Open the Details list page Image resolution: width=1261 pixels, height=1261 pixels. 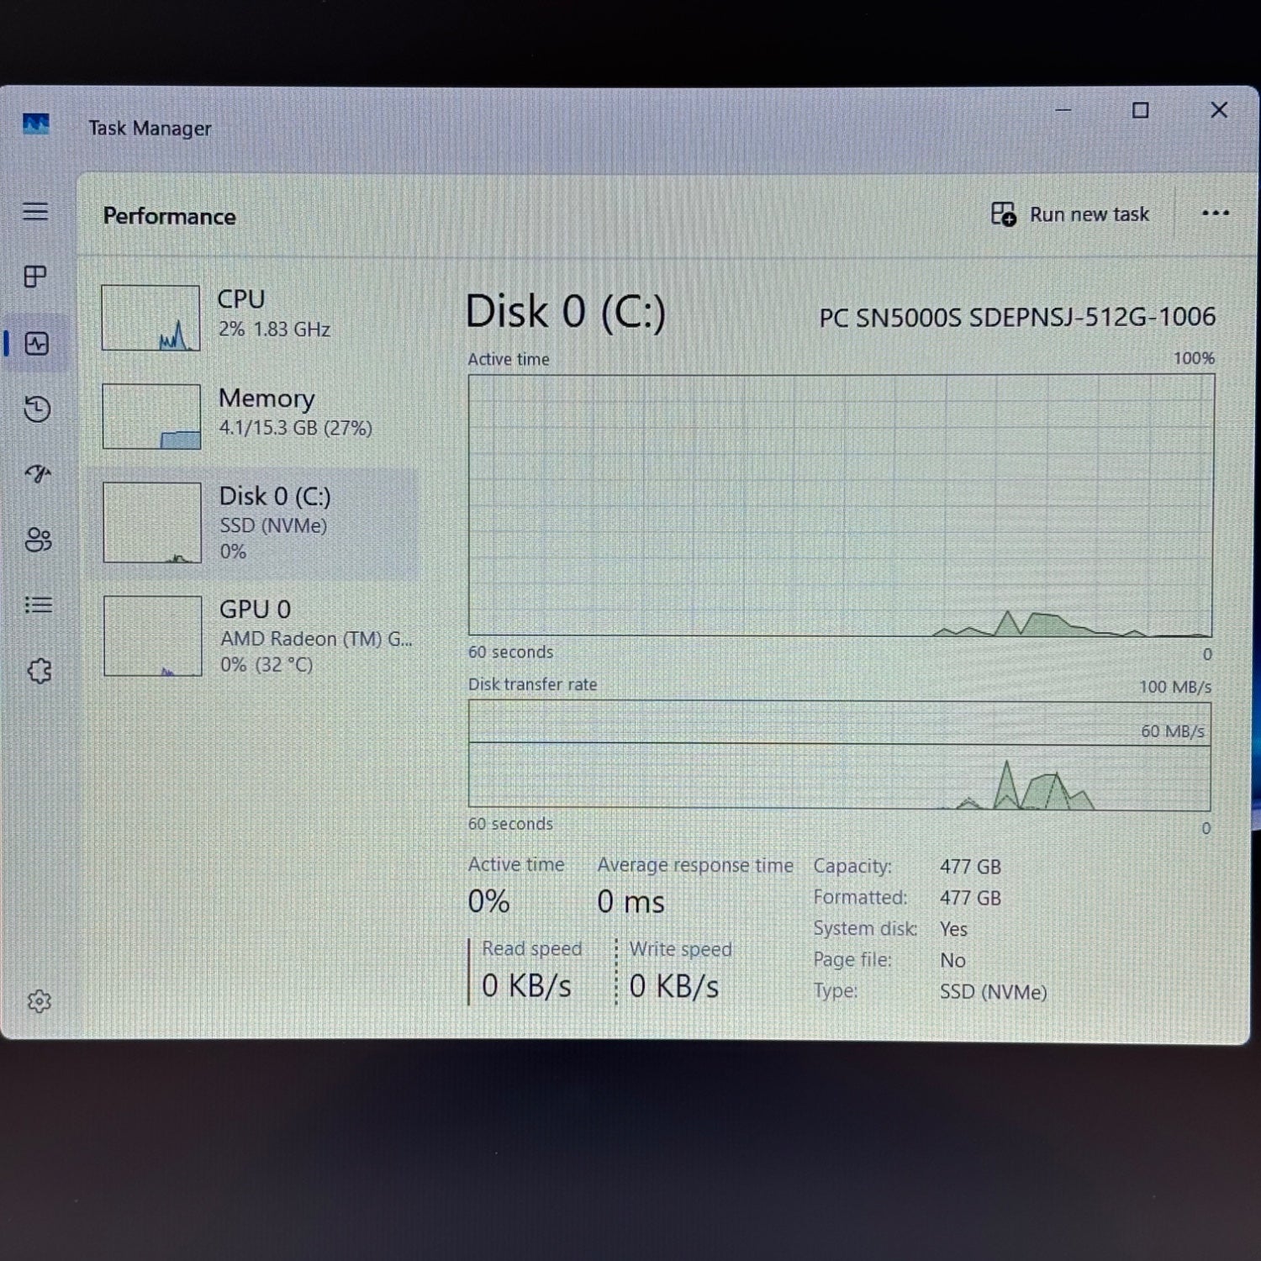(x=38, y=605)
